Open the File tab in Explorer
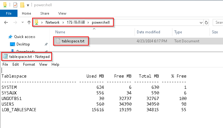This screenshot has width=223, height=128. coord(9,13)
